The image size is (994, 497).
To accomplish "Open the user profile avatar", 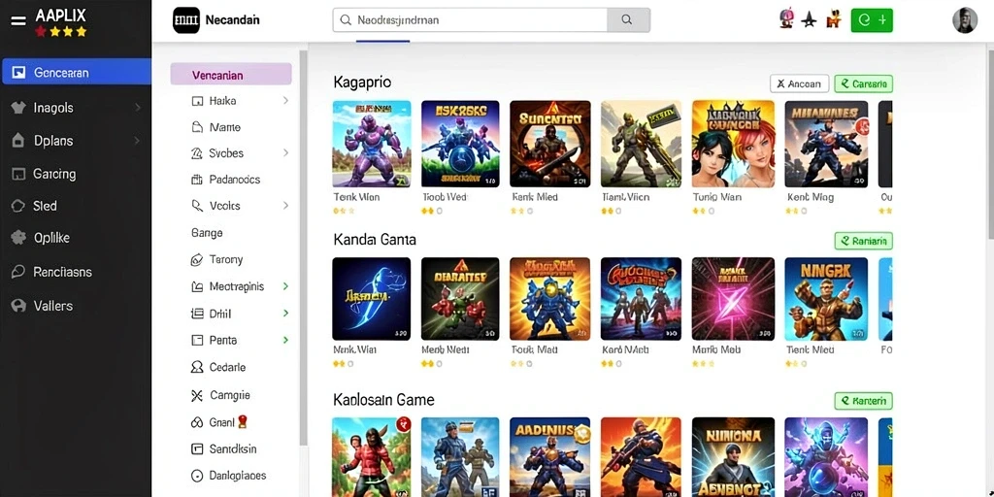I will (x=964, y=20).
